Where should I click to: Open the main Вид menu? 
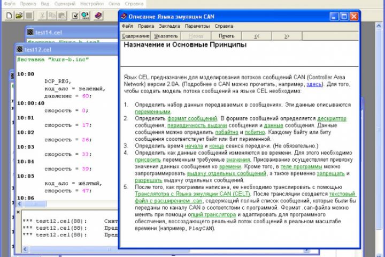coord(45,4)
